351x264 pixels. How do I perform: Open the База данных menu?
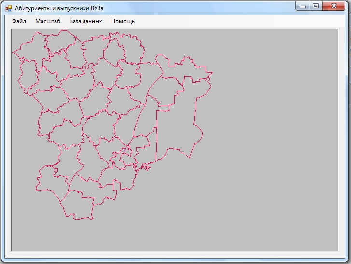[x=86, y=21]
